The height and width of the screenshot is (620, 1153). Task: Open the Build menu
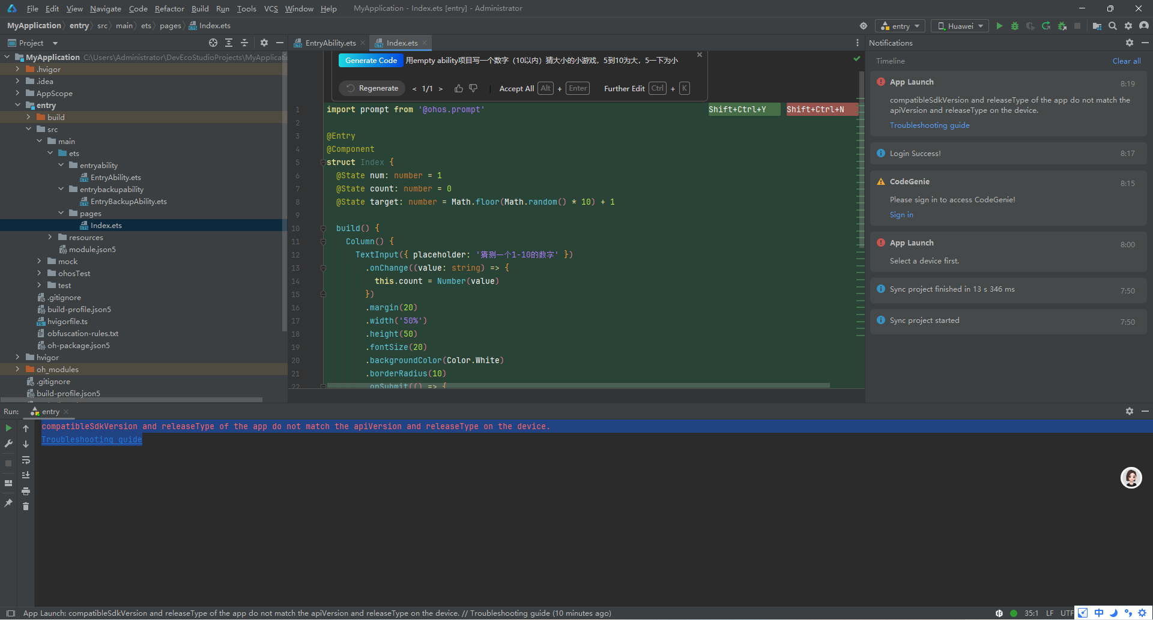coord(200,8)
